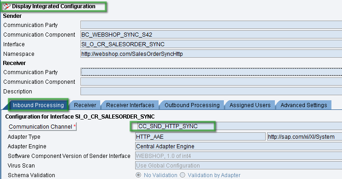Screen dimensions: 342x179
Task: Click the Display Integrated Configuration icon
Action: [6, 6]
